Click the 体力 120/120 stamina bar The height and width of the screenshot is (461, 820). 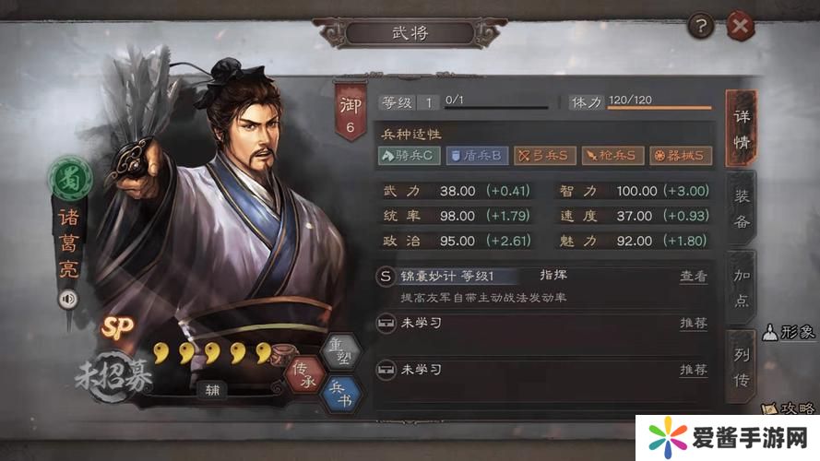660,102
